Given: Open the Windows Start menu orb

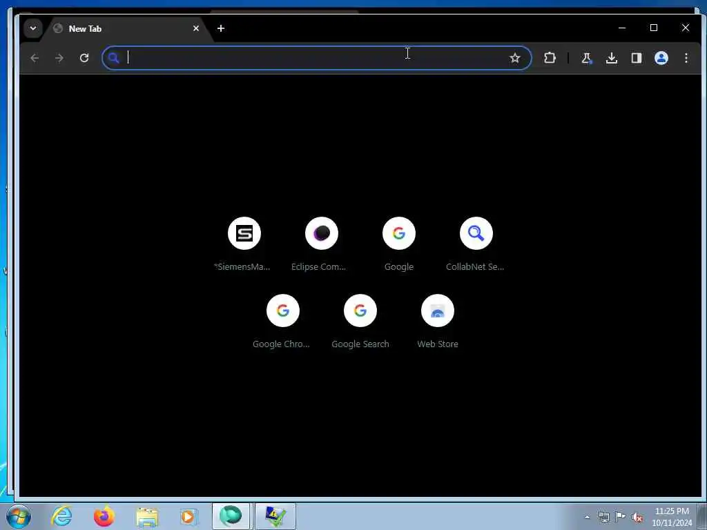Looking at the screenshot, I should click(19, 516).
